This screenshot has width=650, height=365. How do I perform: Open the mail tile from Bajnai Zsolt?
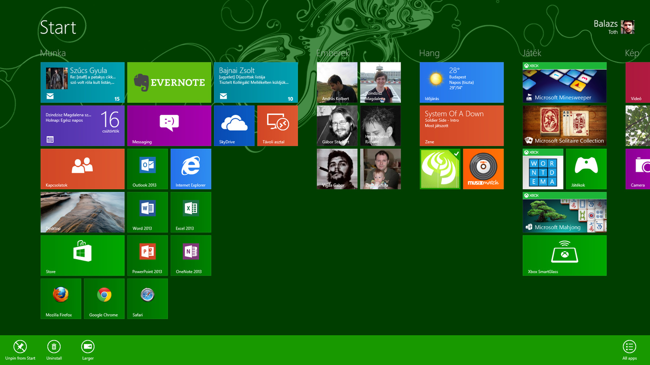point(255,82)
